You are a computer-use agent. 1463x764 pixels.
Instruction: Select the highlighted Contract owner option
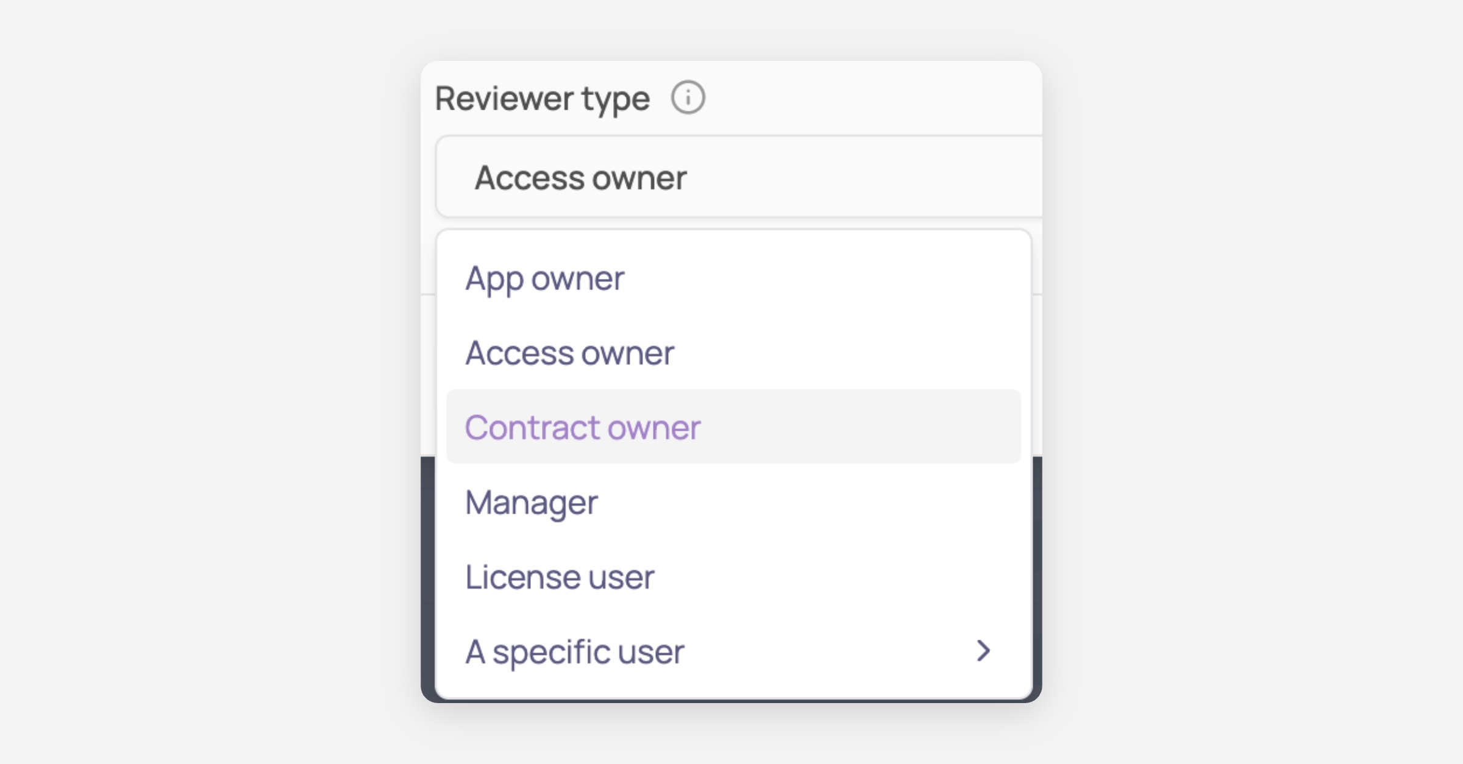click(x=582, y=427)
